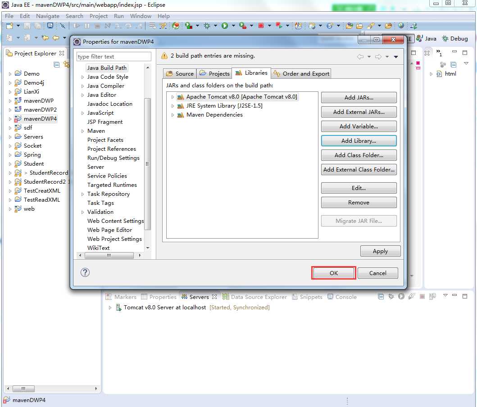Click the Add Variable... button
Viewport: 477px width, 407px height.
click(359, 127)
